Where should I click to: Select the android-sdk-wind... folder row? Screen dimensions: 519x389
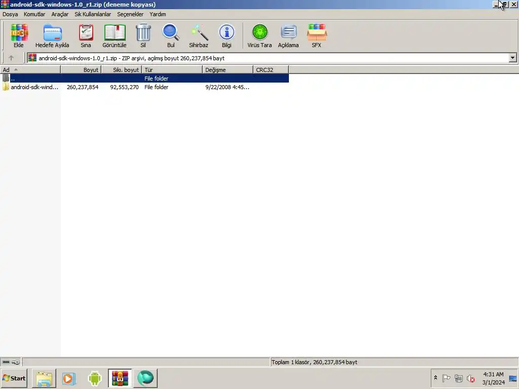(x=144, y=87)
